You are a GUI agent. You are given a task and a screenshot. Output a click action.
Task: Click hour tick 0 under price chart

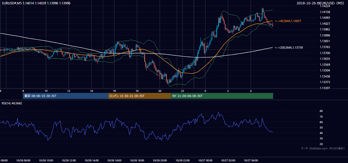[x=205, y=91]
